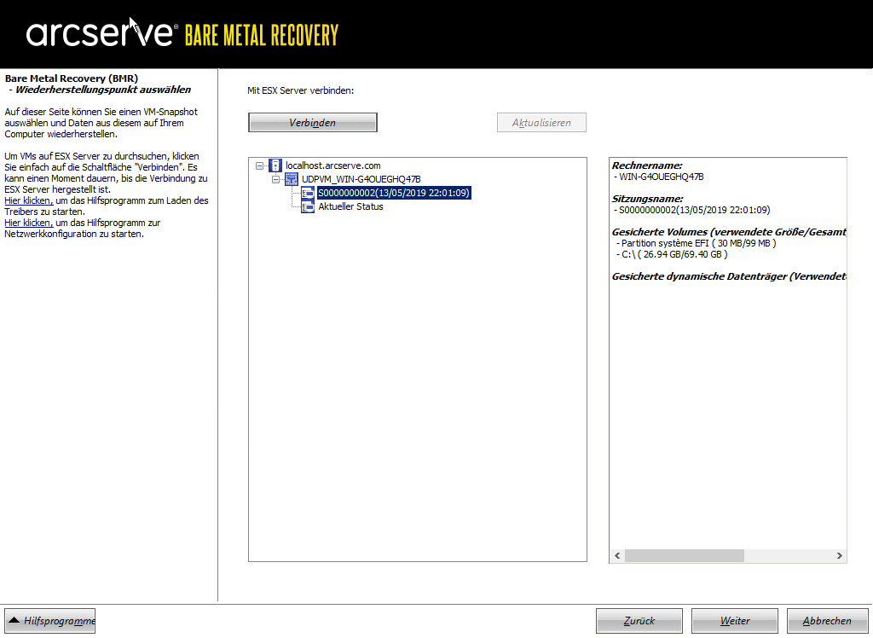The image size is (873, 638).
Task: Go back with the Zurück button
Action: pos(639,621)
